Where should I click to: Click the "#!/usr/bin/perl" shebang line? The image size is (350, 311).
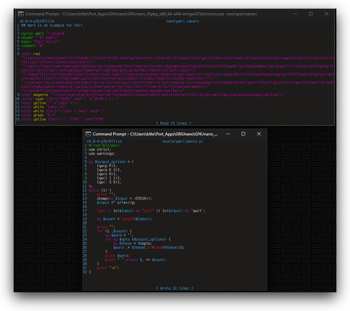pos(104,145)
